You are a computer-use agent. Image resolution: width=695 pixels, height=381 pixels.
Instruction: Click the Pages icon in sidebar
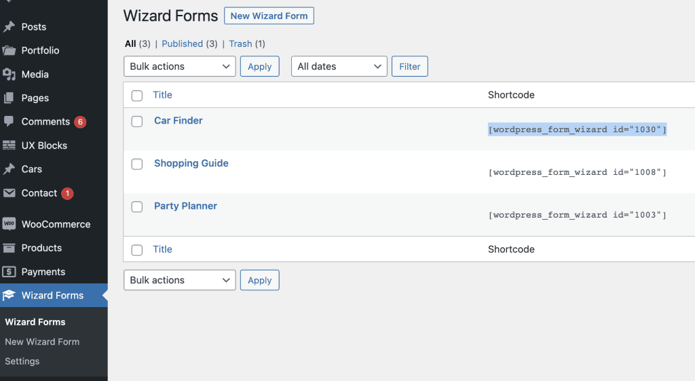pos(9,98)
